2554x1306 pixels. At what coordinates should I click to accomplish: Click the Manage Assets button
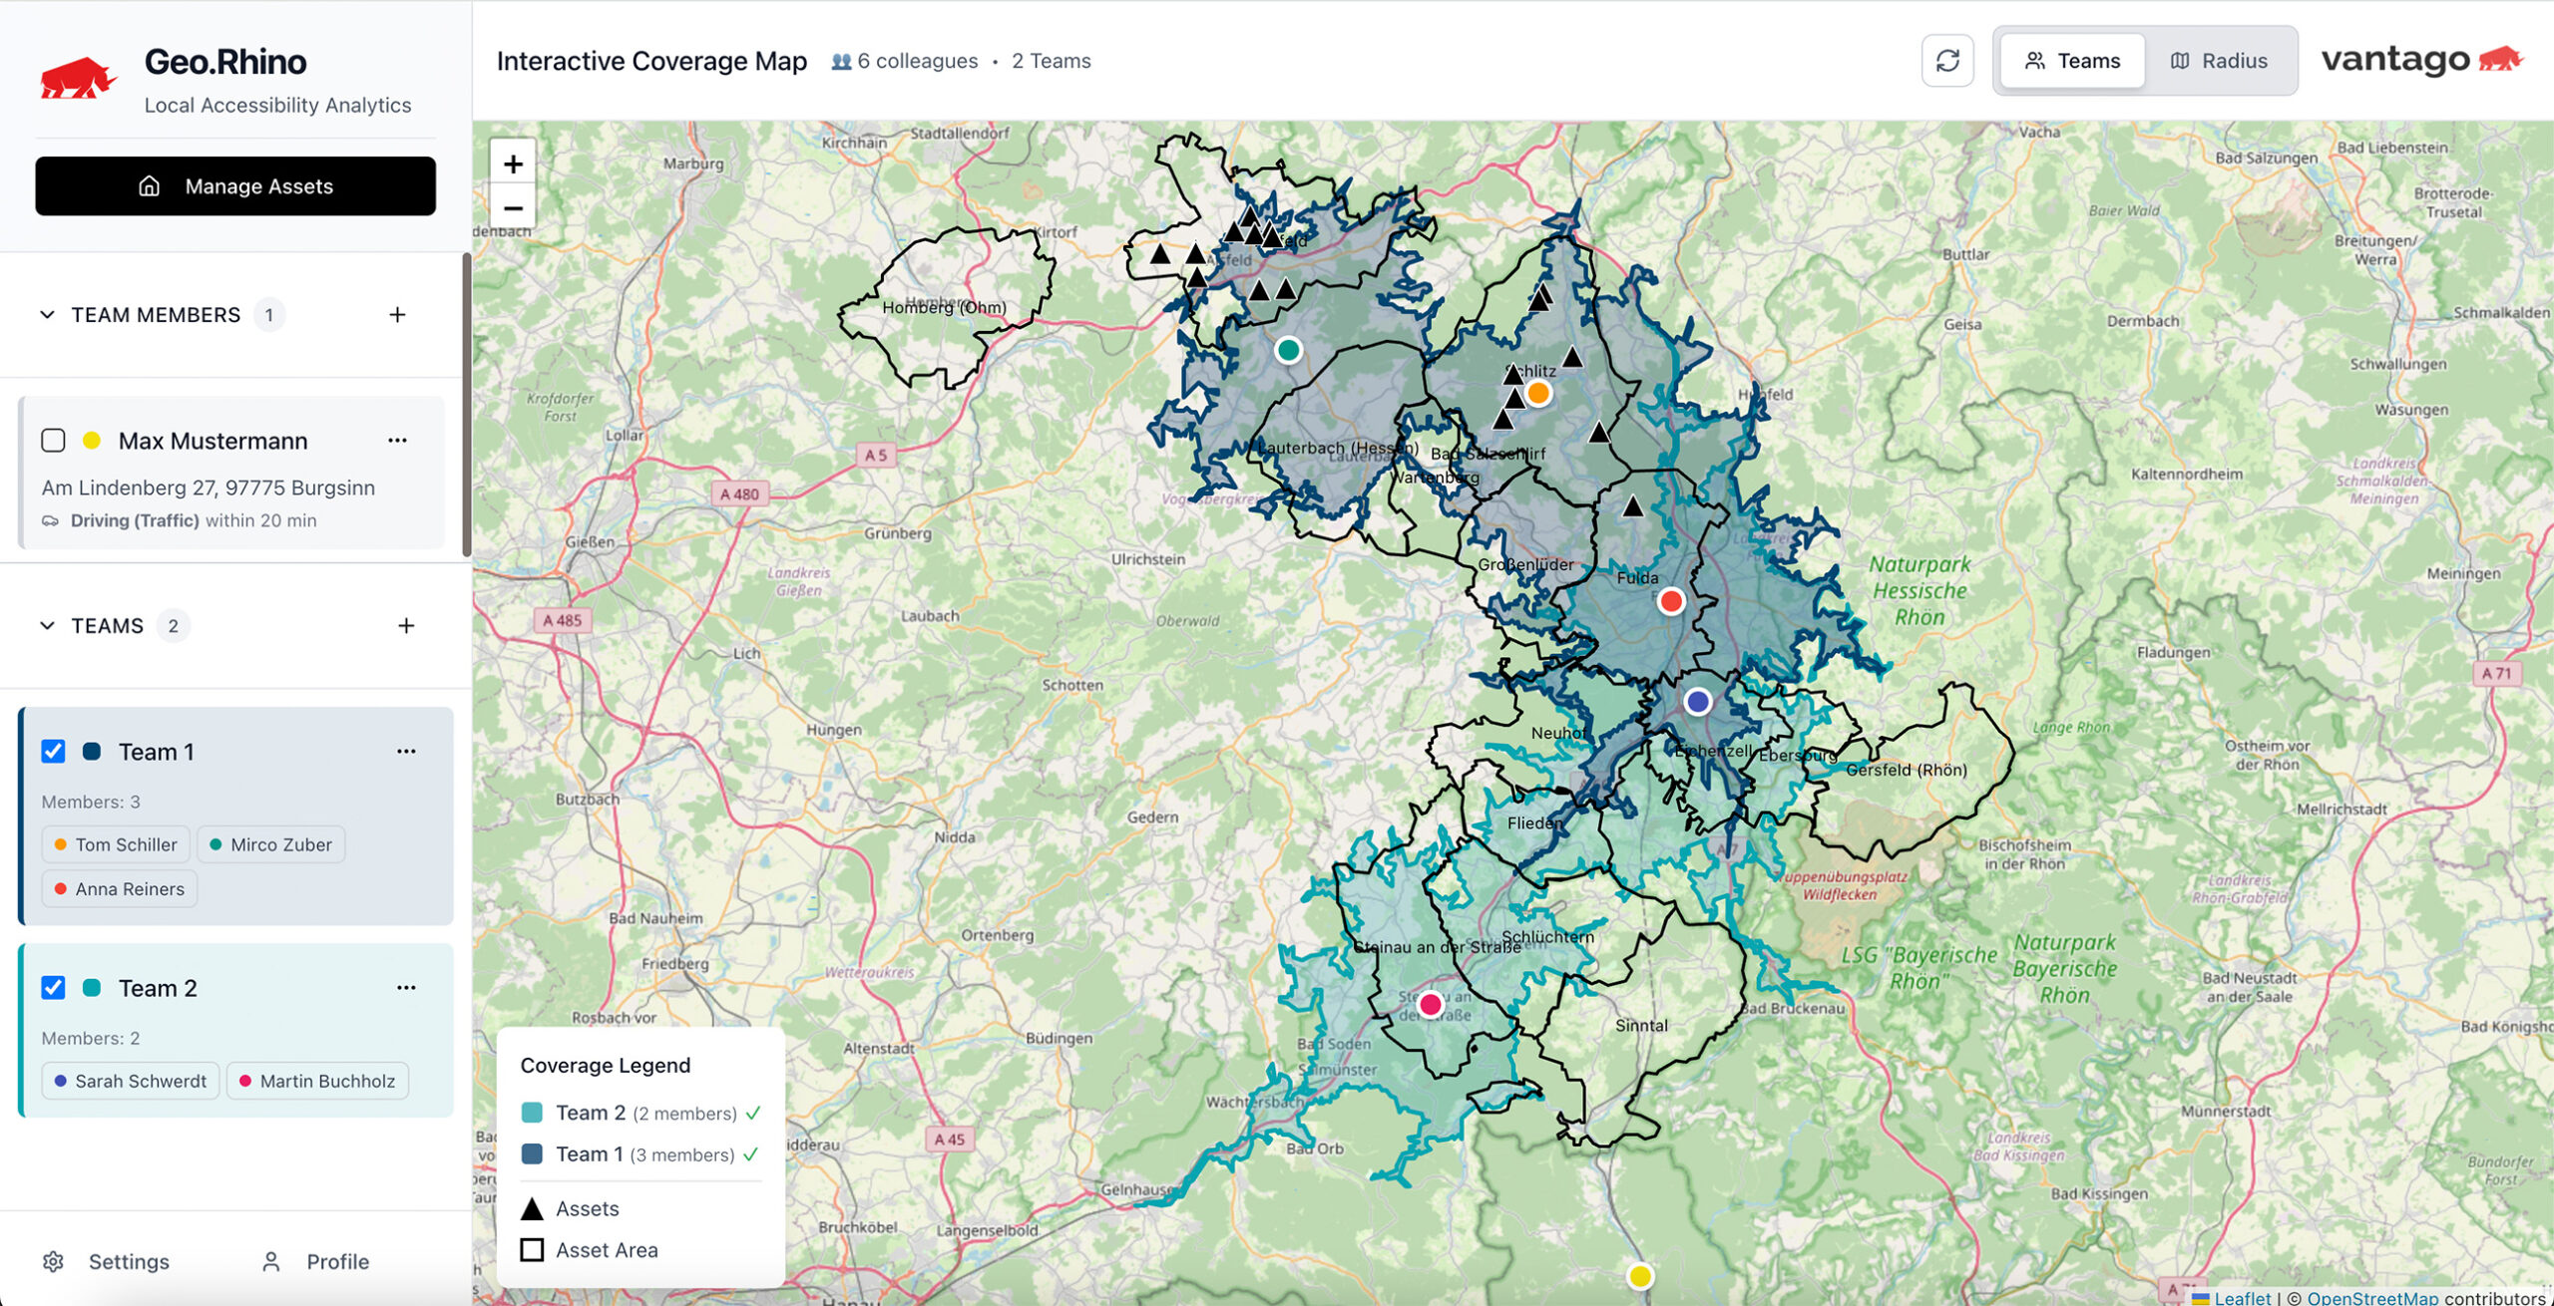tap(235, 186)
